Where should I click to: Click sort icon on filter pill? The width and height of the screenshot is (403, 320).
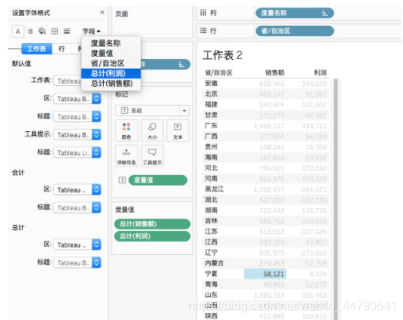182,64
